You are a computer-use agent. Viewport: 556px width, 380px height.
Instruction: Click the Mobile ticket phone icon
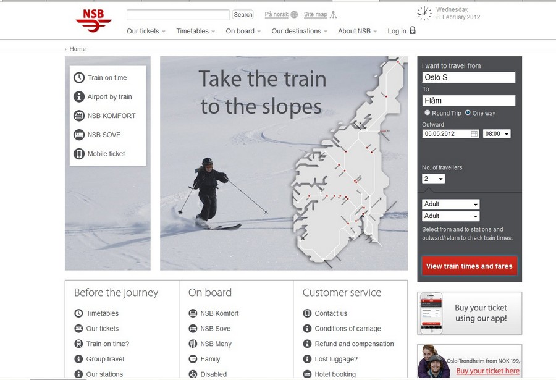[78, 154]
